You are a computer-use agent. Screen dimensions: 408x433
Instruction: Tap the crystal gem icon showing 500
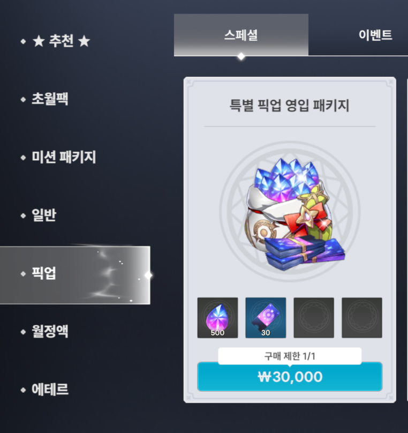pos(218,318)
